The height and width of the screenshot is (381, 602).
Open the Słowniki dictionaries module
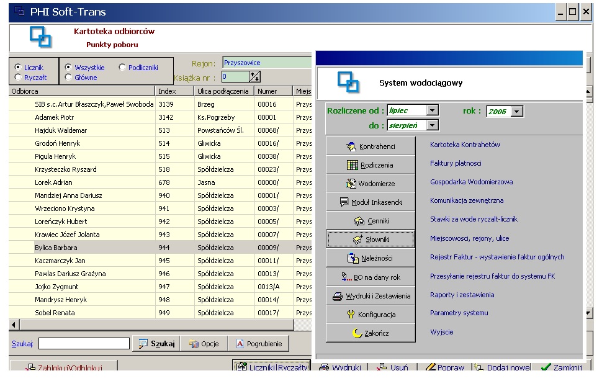point(371,240)
